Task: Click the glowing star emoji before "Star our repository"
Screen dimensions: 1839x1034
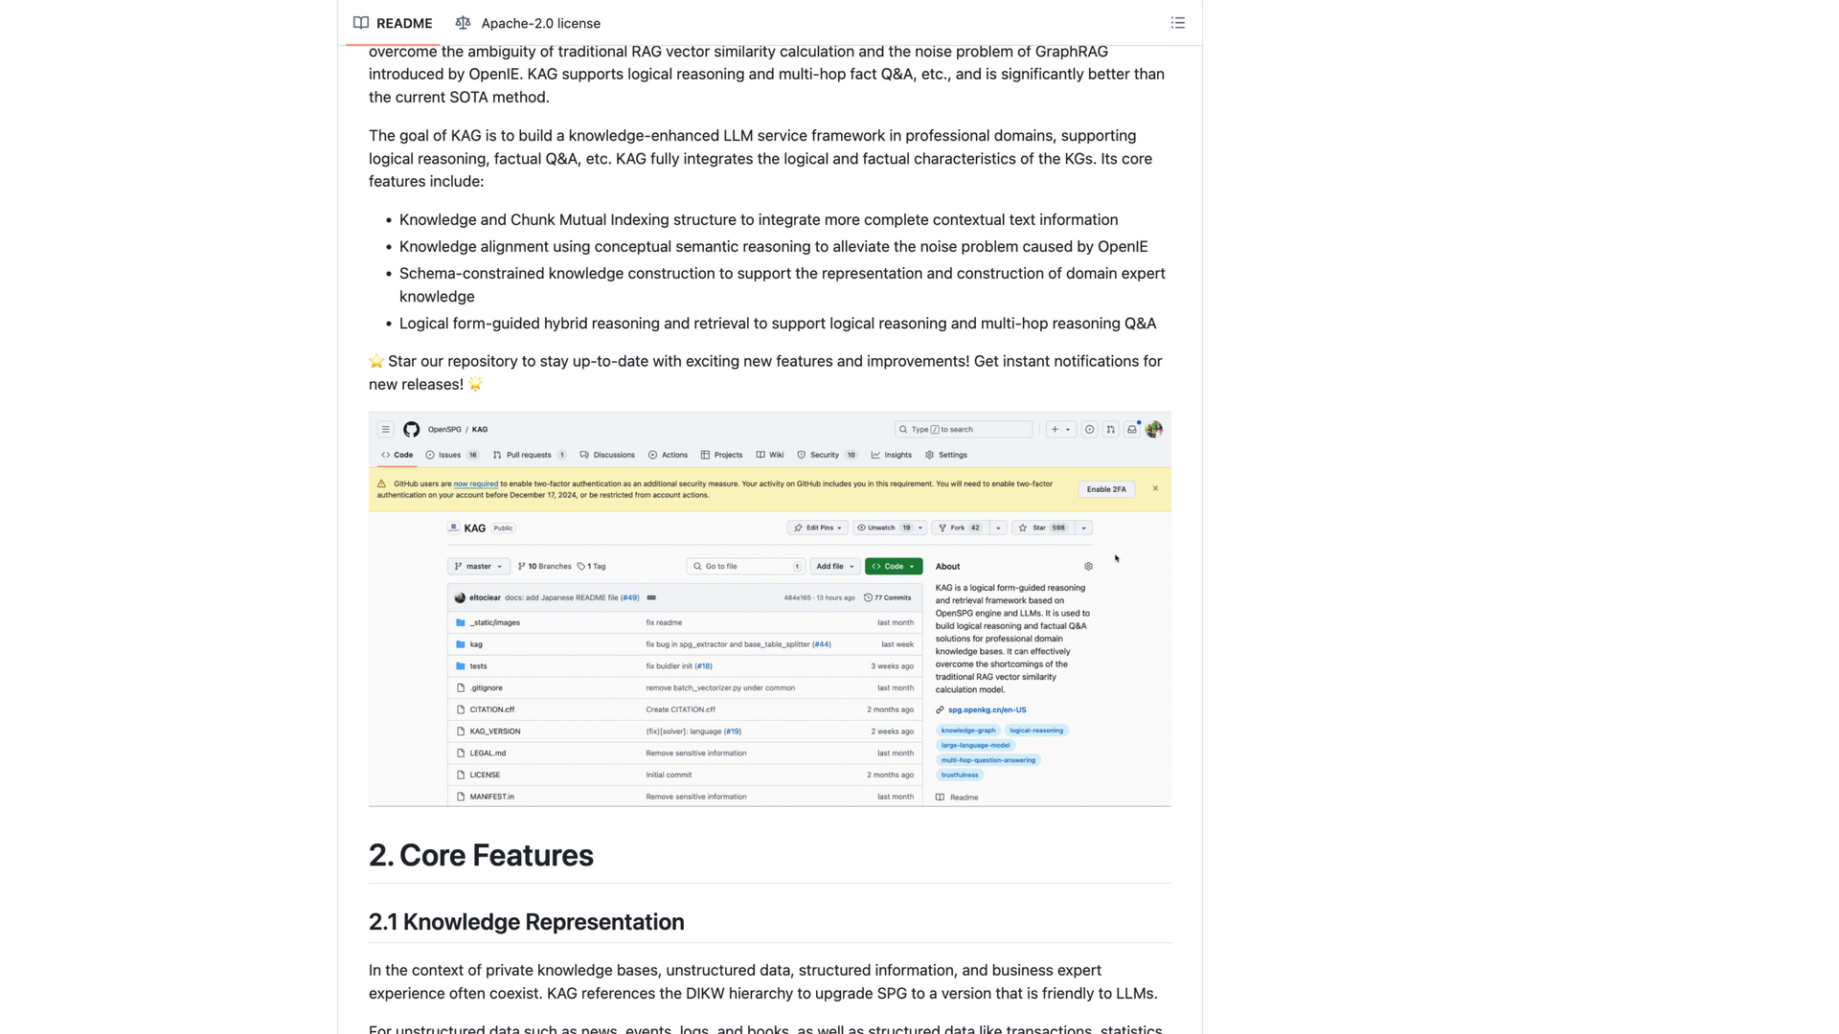Action: [376, 361]
